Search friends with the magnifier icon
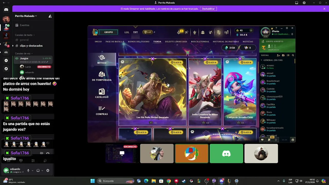Image resolution: width=329 pixels, height=185 pixels. (293, 55)
